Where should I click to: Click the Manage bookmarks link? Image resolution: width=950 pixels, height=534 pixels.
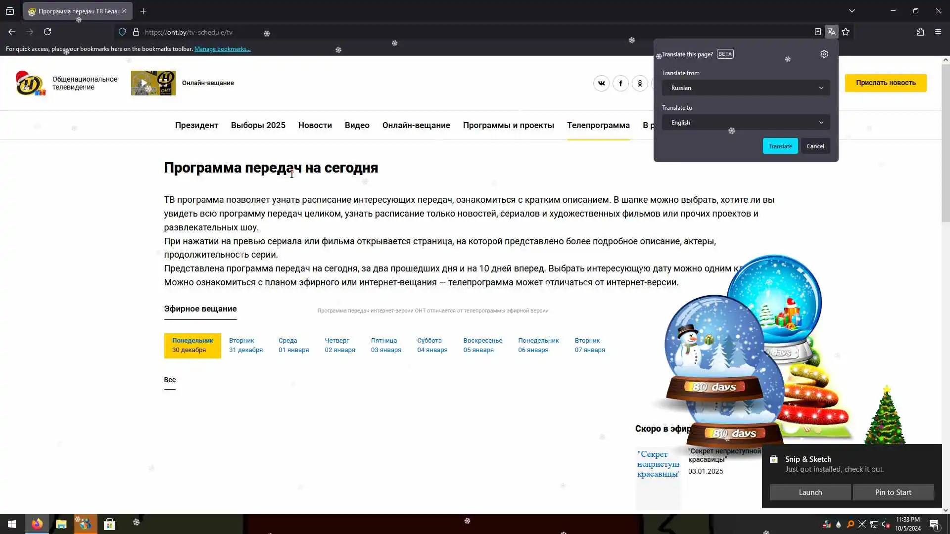[222, 49]
